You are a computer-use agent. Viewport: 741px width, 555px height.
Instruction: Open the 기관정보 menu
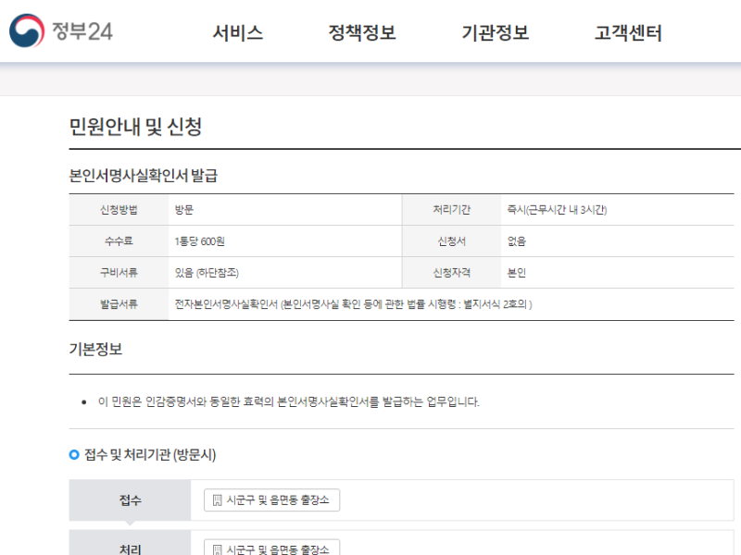tap(496, 32)
